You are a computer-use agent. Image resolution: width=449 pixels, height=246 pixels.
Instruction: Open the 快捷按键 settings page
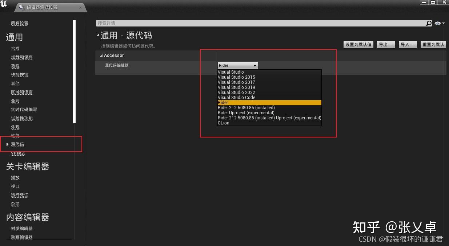20,75
